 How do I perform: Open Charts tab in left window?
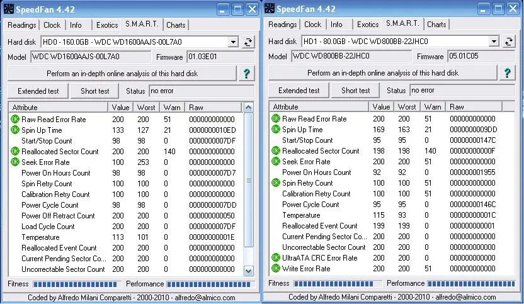pos(176,25)
